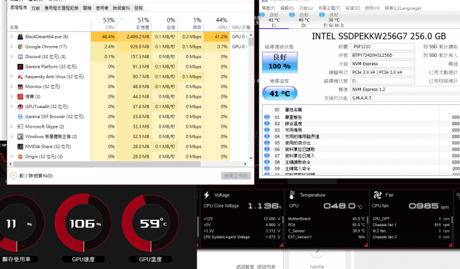This screenshot has width=460, height=269.
Task: Switch to the 使用者 tab
Action: click(102, 8)
